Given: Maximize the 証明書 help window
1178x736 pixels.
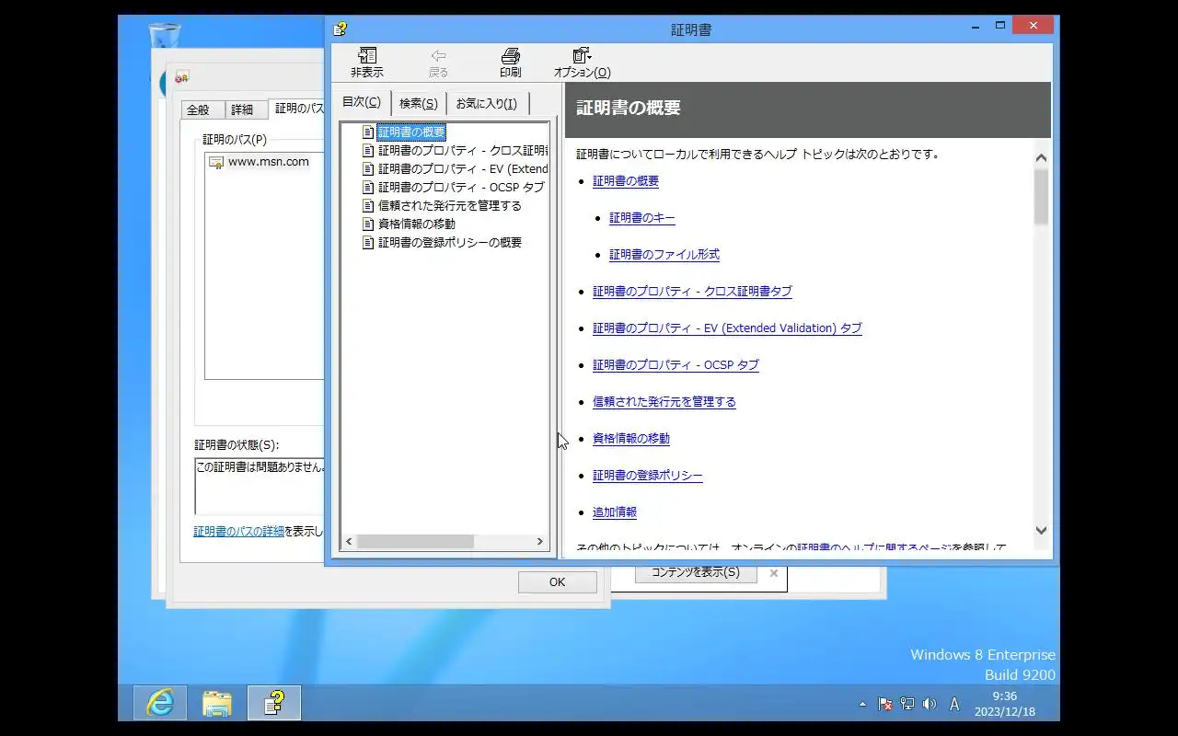Looking at the screenshot, I should click(1000, 27).
